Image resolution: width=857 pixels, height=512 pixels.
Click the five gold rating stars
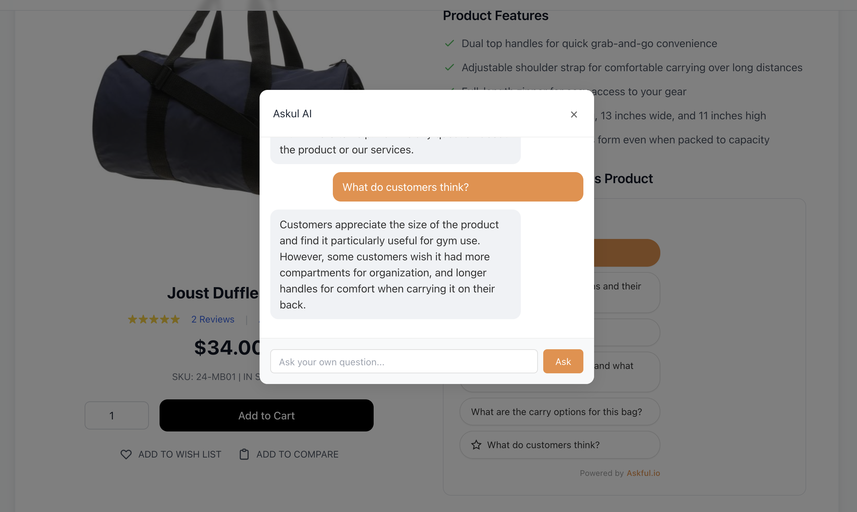coord(154,319)
